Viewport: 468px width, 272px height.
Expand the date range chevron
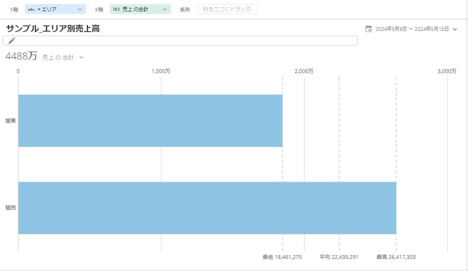pyautogui.click(x=455, y=29)
